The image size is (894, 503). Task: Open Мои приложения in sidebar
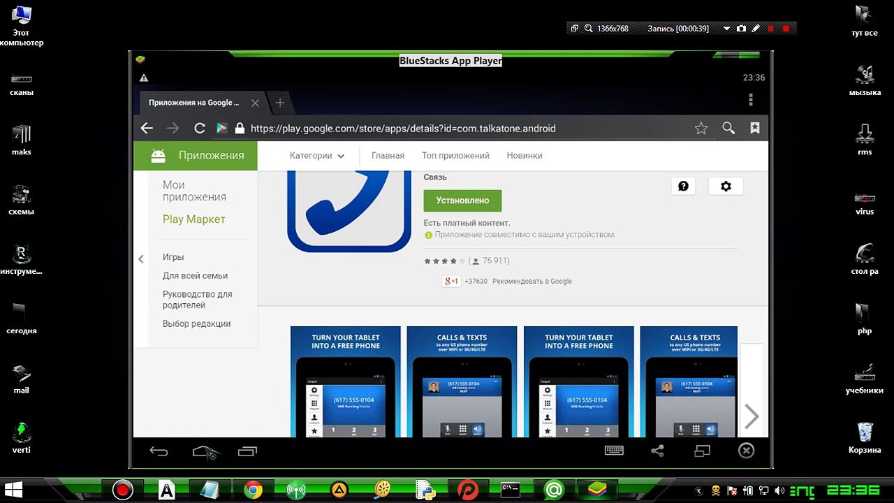(194, 191)
